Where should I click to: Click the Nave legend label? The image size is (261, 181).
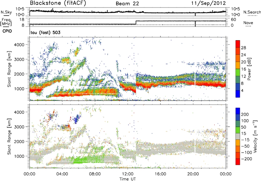248,23
